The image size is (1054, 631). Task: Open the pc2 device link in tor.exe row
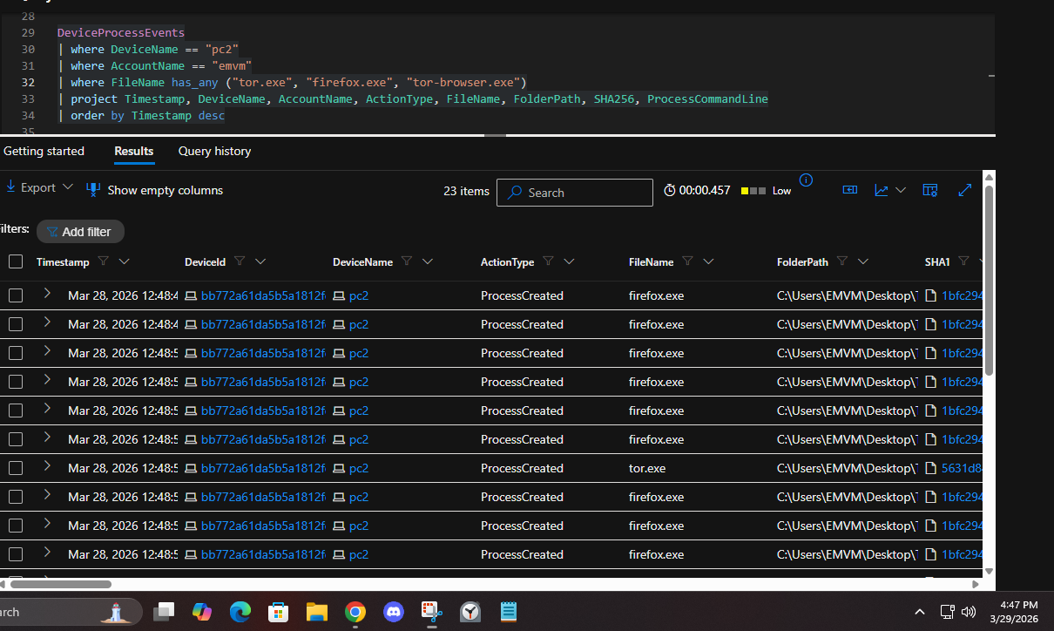tap(358, 468)
